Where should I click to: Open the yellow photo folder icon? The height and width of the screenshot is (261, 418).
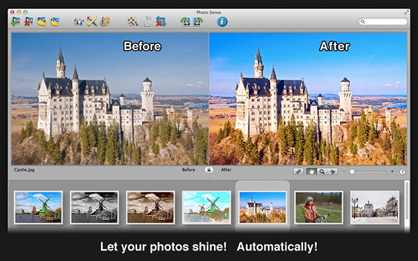pyautogui.click(x=42, y=22)
